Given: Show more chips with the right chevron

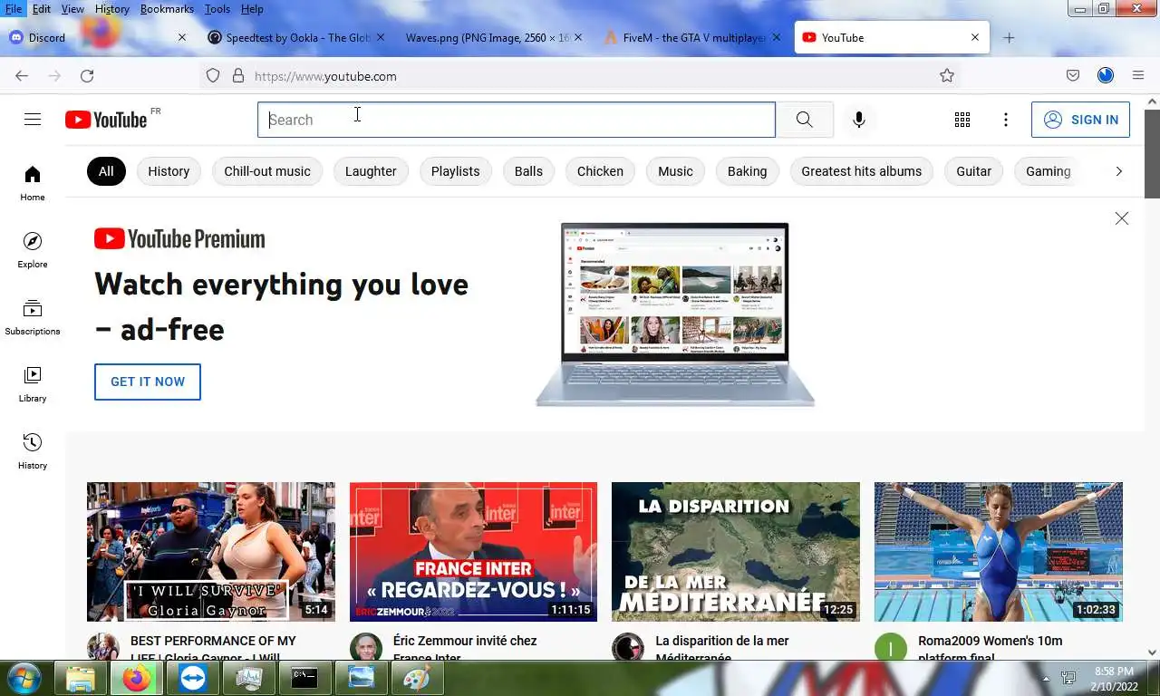Looking at the screenshot, I should tap(1118, 171).
